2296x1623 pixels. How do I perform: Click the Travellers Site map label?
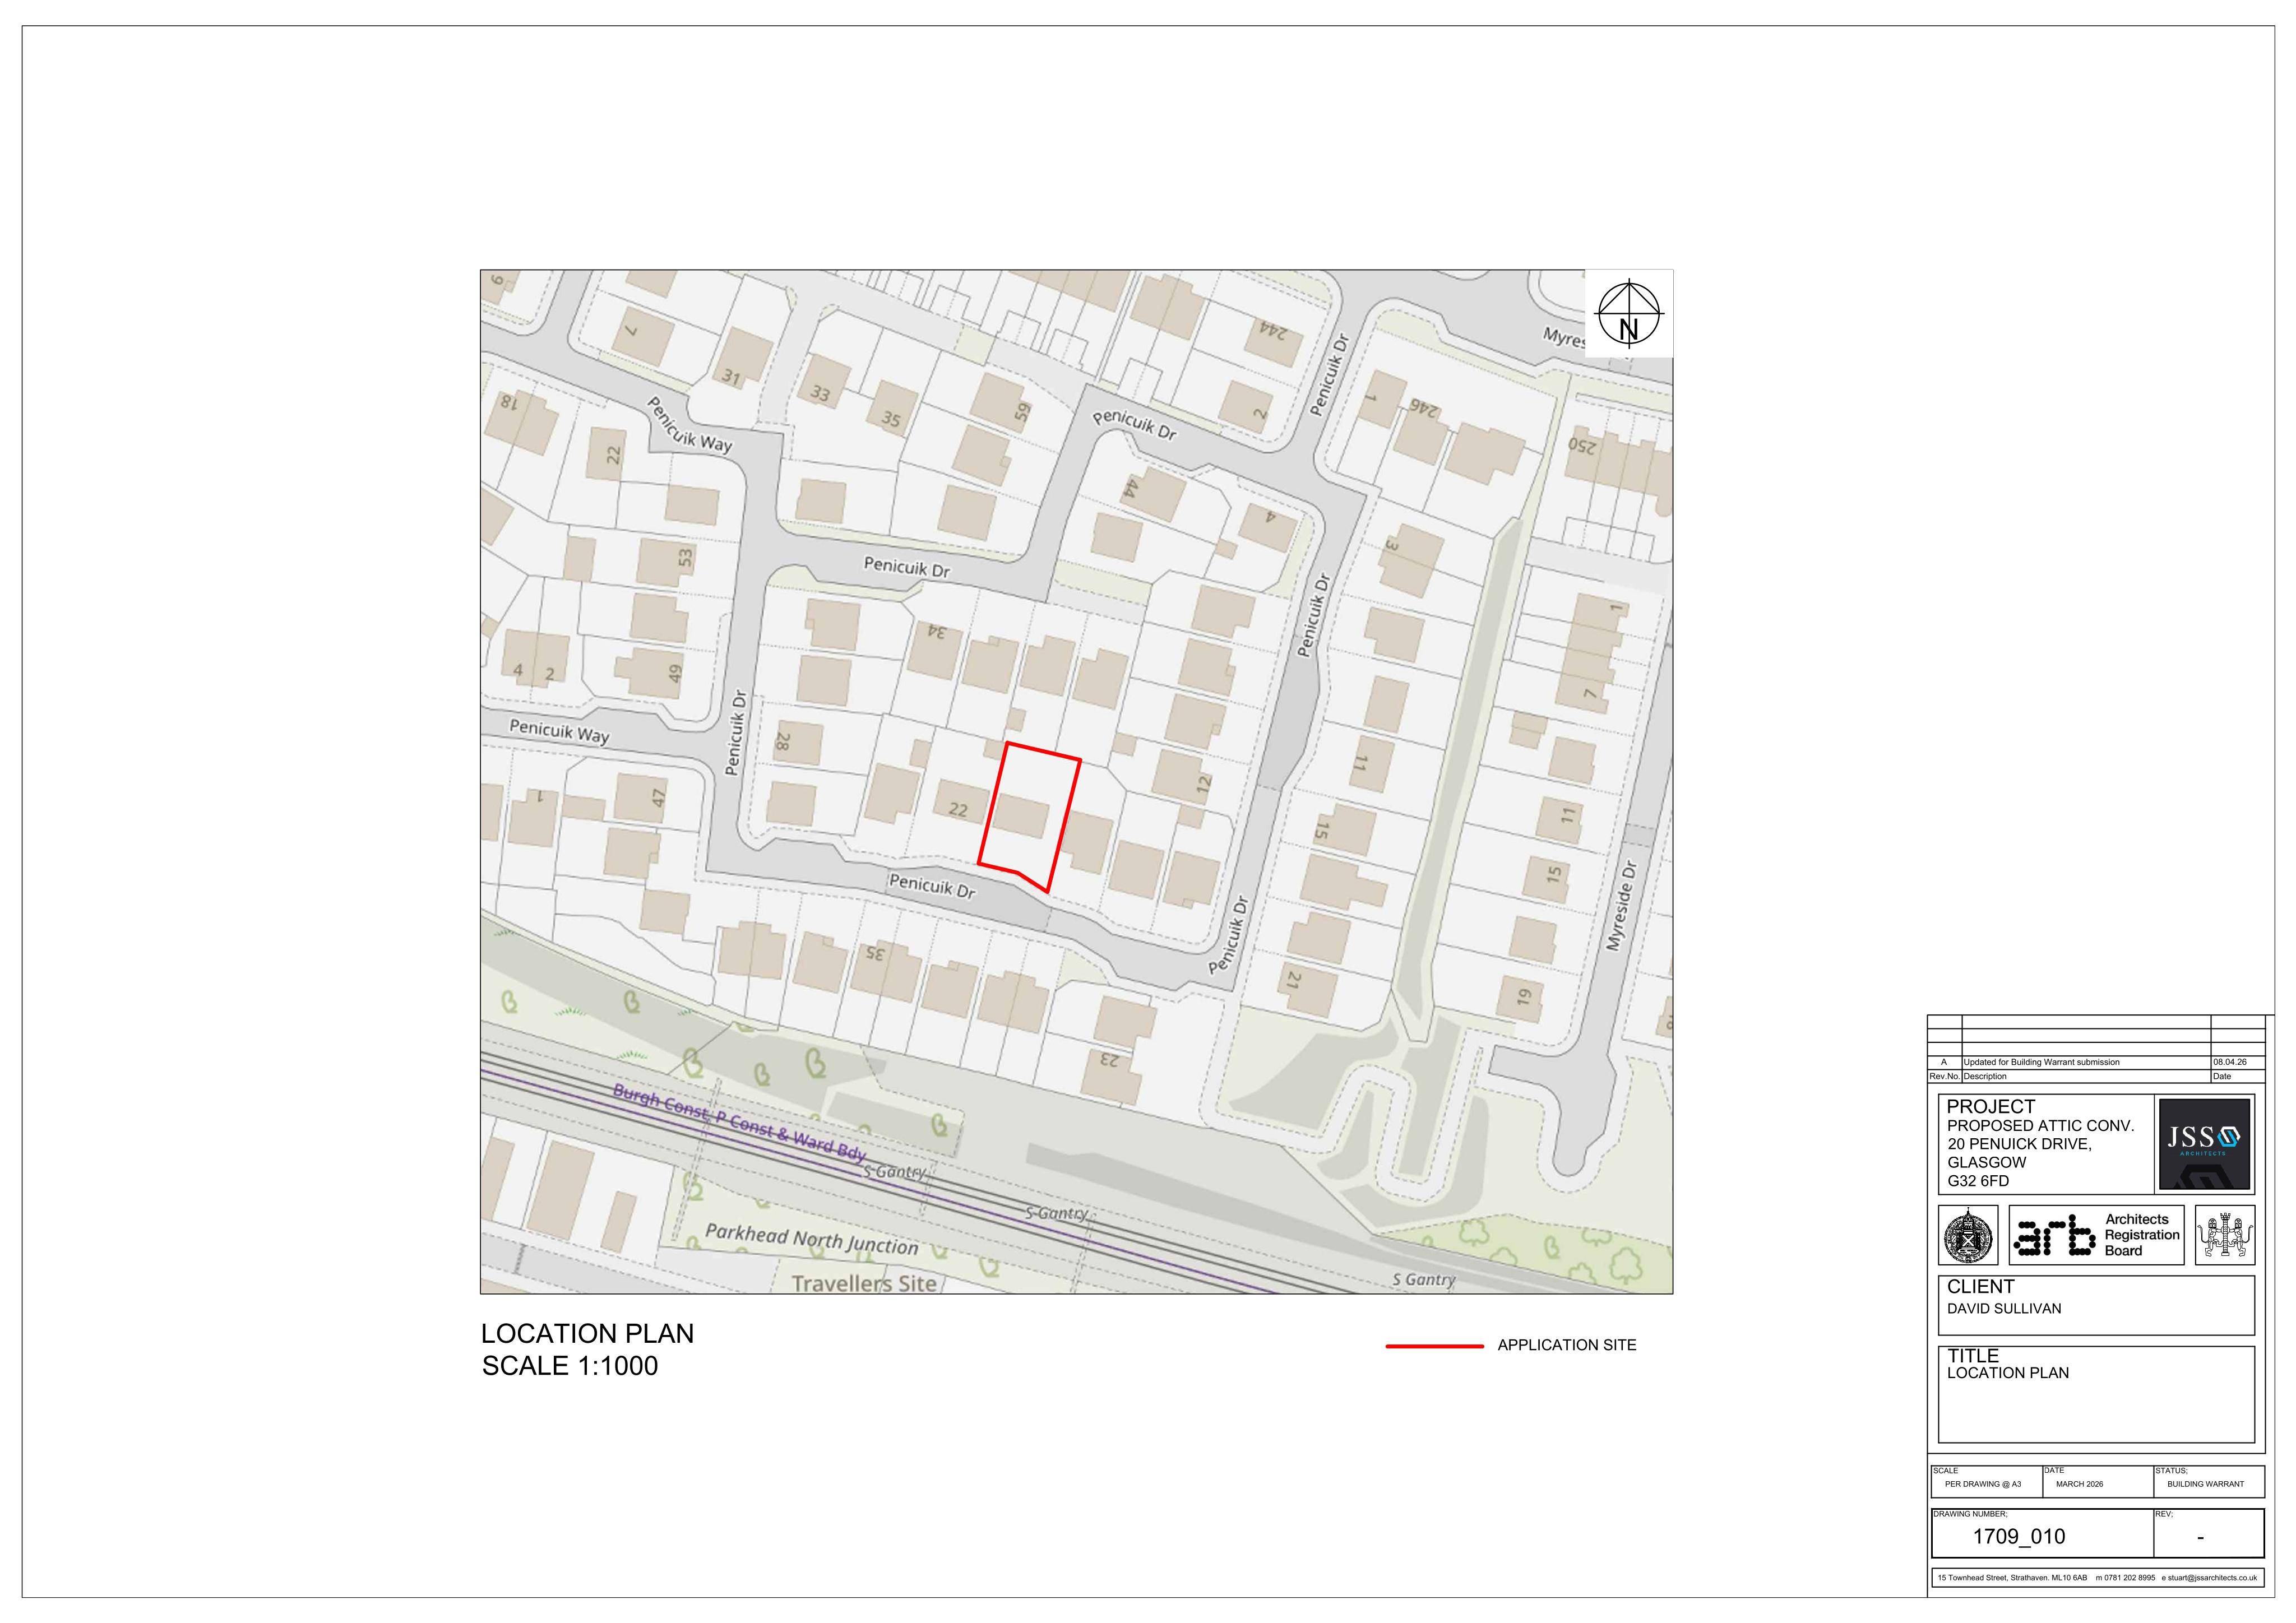[x=864, y=1283]
